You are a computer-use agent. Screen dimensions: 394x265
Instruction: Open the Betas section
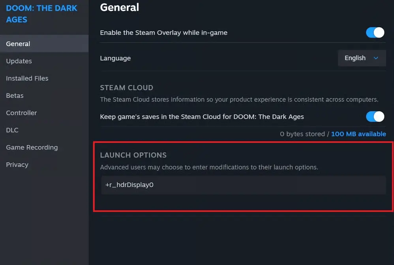(15, 95)
